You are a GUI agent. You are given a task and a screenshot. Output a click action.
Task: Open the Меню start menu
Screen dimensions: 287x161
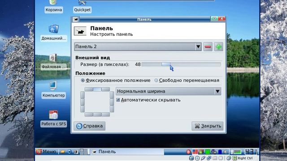(x=46, y=152)
